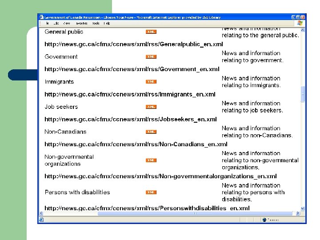Screen dimensions: 320x240
Task: Open the File menu
Action: pyautogui.click(x=48, y=23)
